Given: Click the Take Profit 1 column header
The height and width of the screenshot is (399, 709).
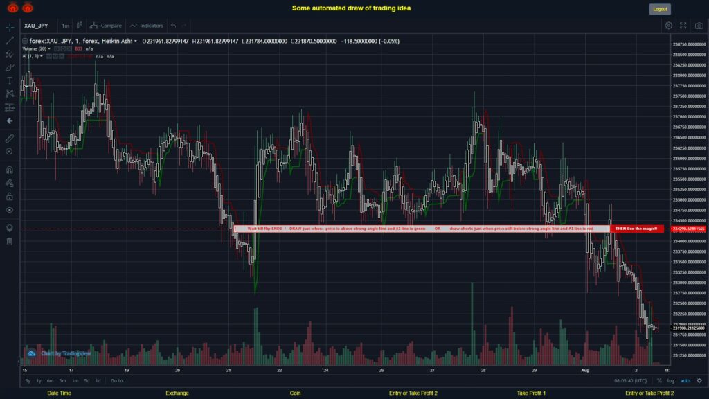Looking at the screenshot, I should click(x=531, y=393).
